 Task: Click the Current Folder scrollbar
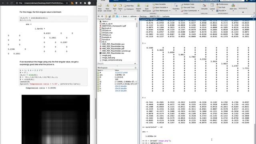click(137, 25)
